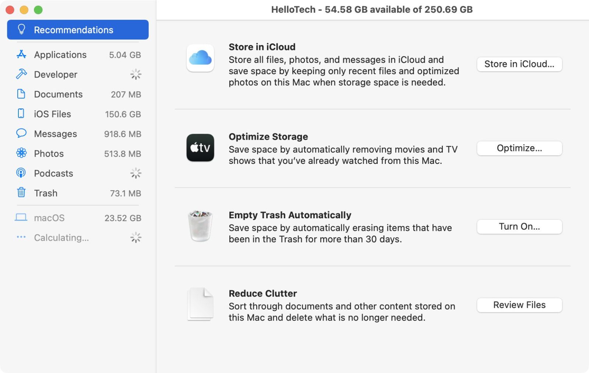
Task: Select the iOS Files iPhone icon
Action: tap(21, 114)
